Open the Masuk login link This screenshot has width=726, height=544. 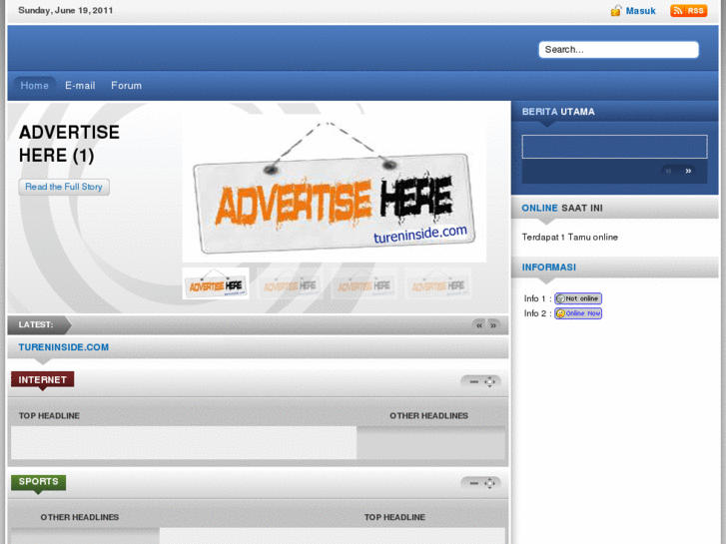(640, 11)
